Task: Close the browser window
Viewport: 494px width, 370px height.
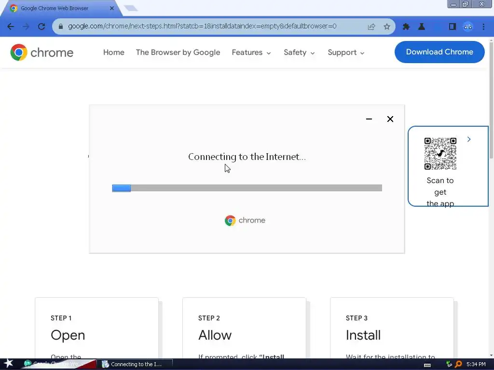Action: click(482, 4)
